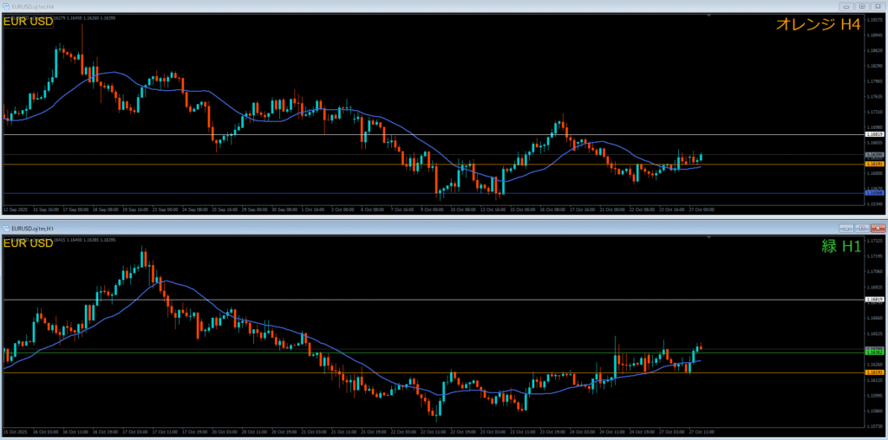Image resolution: width=888 pixels, height=440 pixels.
Task: Click the chart shift triangle in H4 chart
Action: pos(709,16)
